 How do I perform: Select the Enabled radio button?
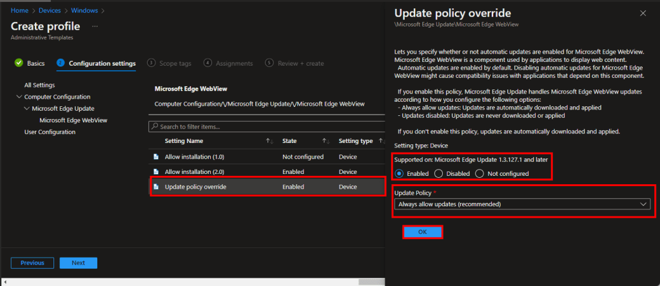coord(400,173)
